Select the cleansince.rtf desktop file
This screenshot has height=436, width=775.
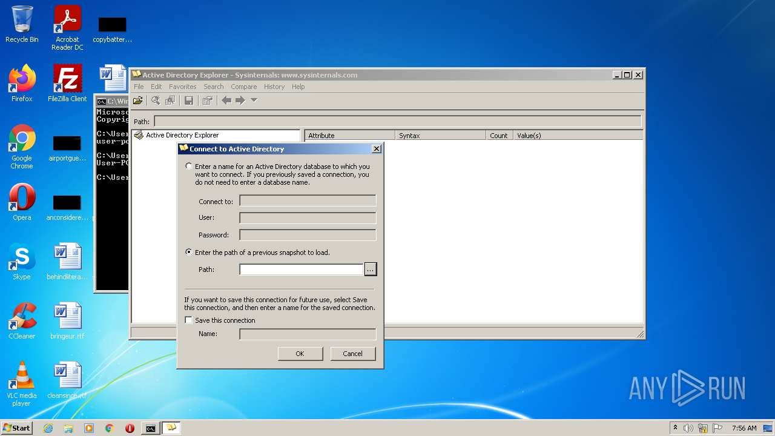(x=67, y=380)
